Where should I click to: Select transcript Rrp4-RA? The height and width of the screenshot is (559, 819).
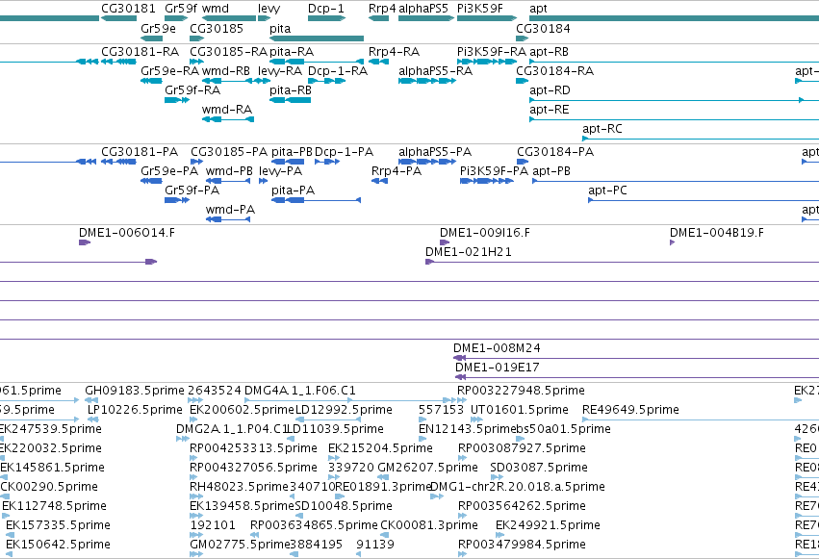(x=394, y=52)
